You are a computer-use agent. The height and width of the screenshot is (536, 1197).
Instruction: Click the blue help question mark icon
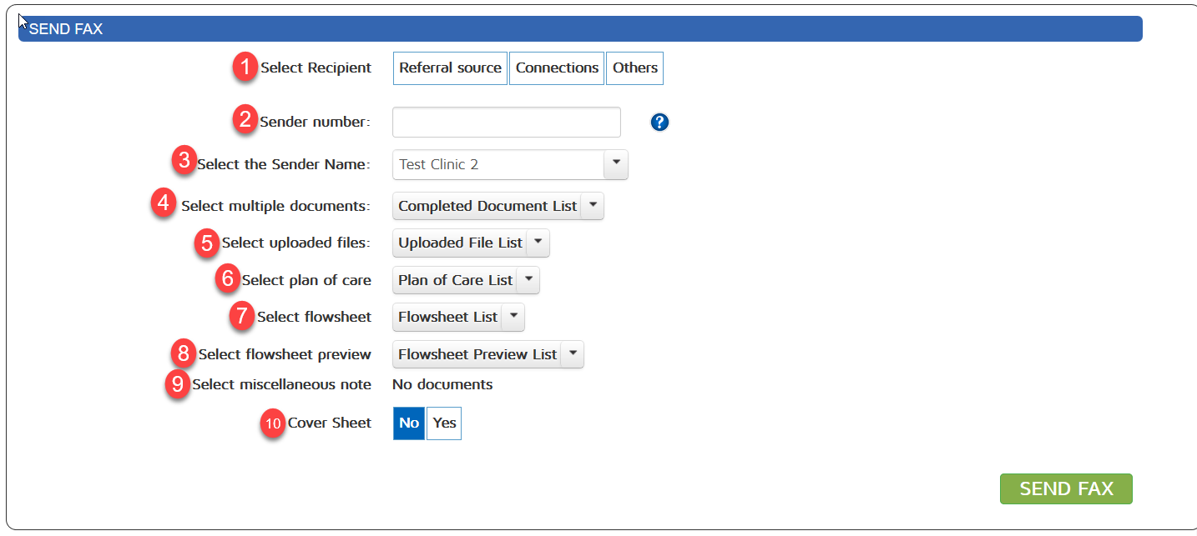click(x=659, y=123)
